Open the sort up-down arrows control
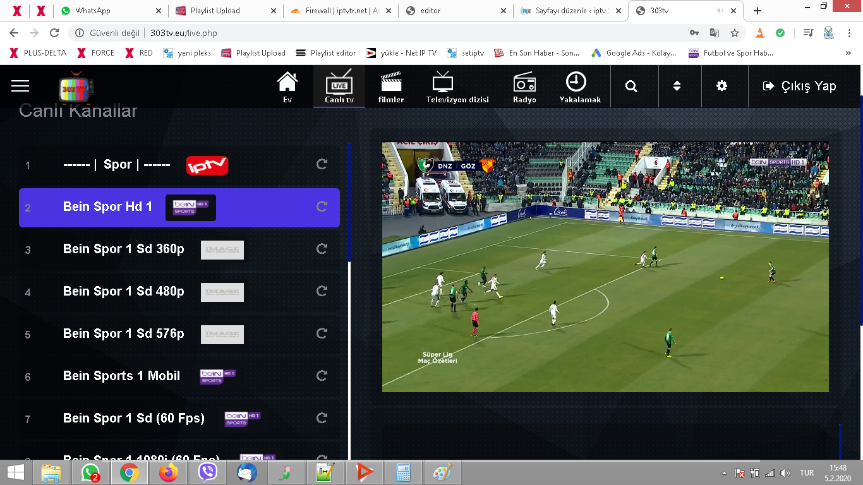Screen dimensions: 863x485 pos(677,87)
